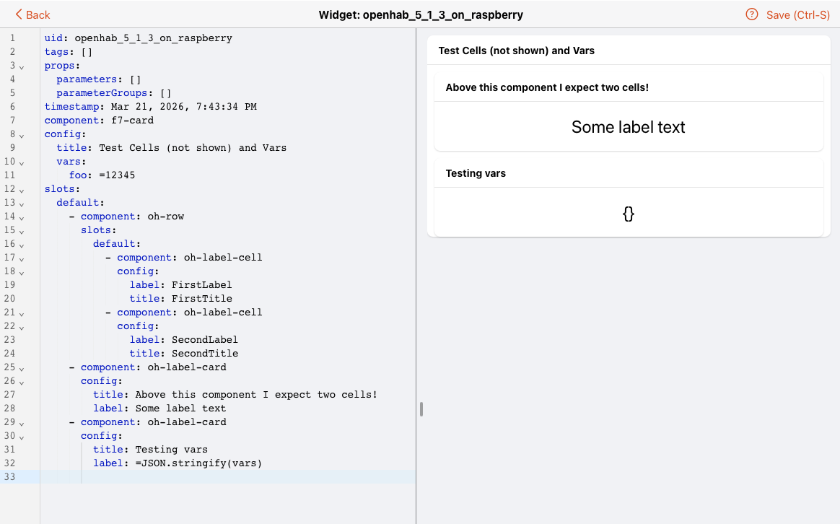
Task: Collapse the props block fold arrow
Action: 22,66
